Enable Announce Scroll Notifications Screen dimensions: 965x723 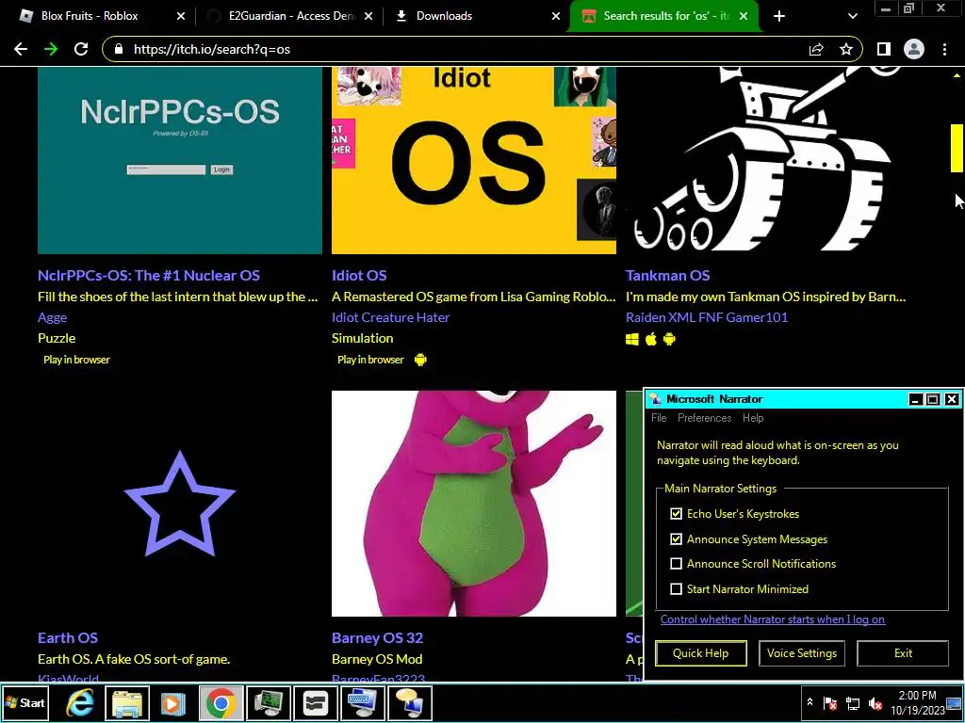[x=677, y=564]
